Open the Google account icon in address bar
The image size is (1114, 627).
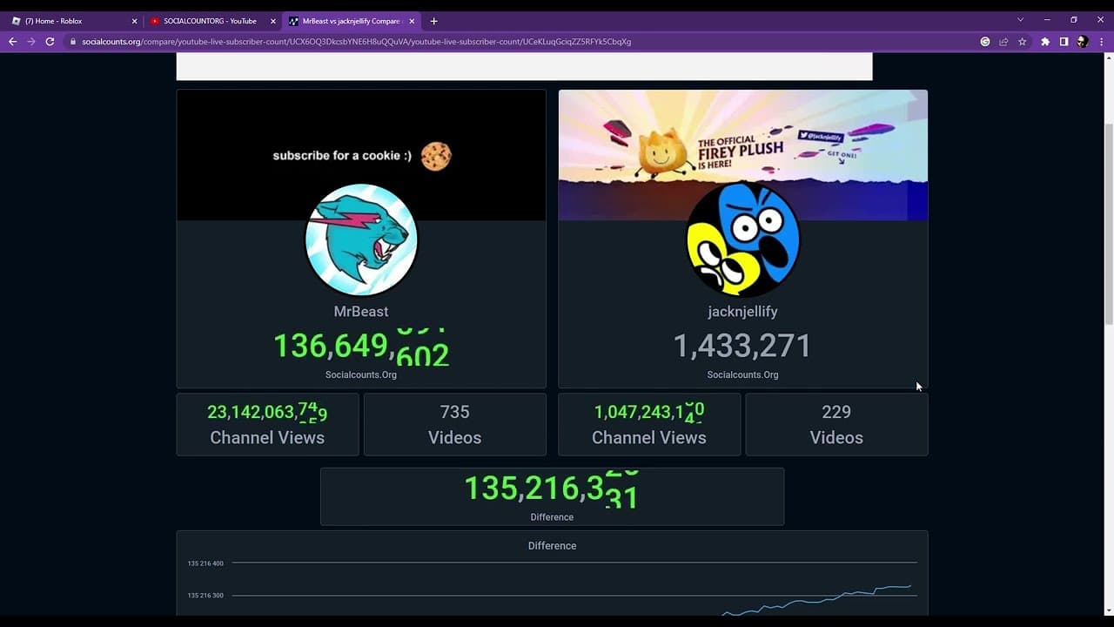(x=985, y=41)
